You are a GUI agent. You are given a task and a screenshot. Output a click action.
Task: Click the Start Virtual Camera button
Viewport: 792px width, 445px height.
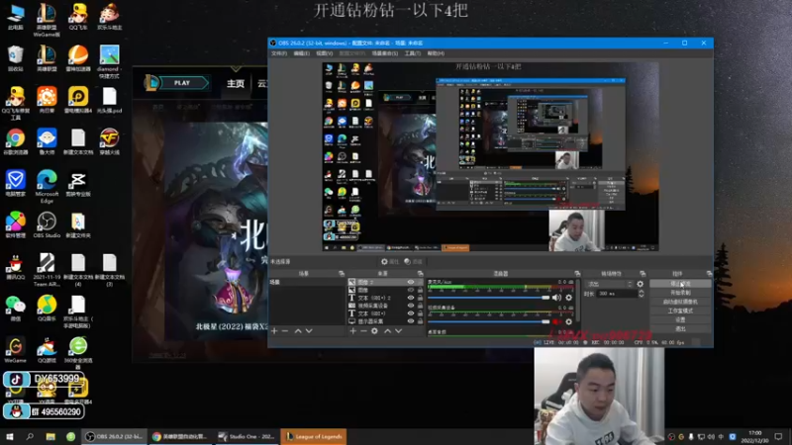coord(680,302)
